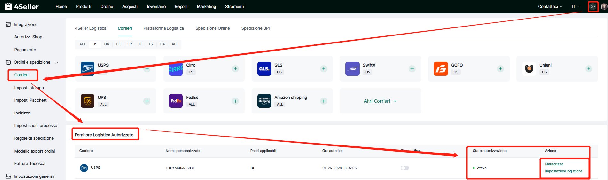Click the user avatar in header
The image size is (608, 180).
(604, 6)
